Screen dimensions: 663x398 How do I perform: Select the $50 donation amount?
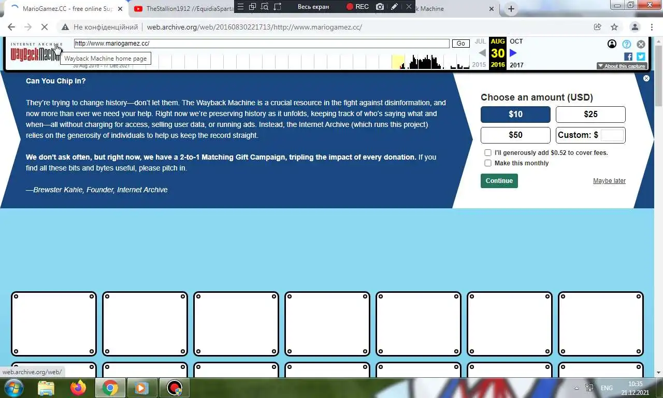click(515, 135)
